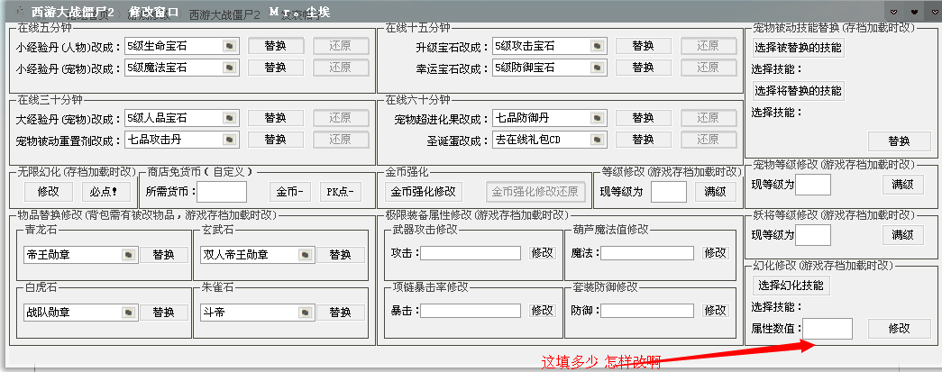Focus the 魔法 input field
942x372 pixels.
point(647,253)
